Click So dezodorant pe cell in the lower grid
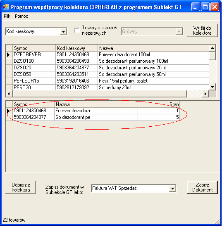This screenshot has height=227, width=222. pos(96,117)
